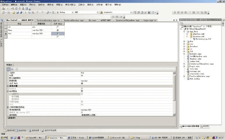The height and width of the screenshot is (140, 225).
Task: Expand the DataBase folder tree node
Action: (x=184, y=46)
